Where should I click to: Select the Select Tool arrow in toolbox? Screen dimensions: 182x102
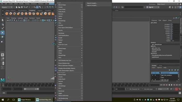(x=3, y=20)
